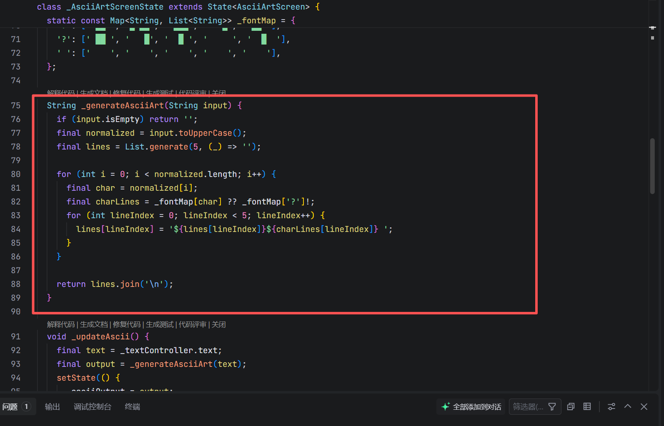
Task: Close the bottom panel with the X icon
Action: click(x=644, y=407)
